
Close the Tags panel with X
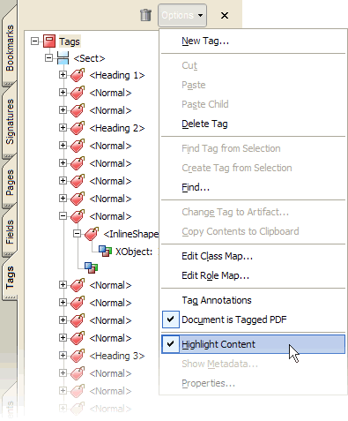point(225,15)
